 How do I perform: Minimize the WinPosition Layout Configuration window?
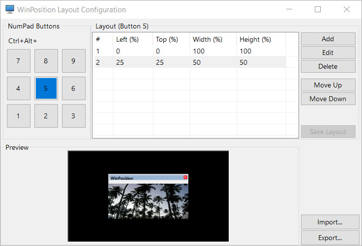(289, 9)
